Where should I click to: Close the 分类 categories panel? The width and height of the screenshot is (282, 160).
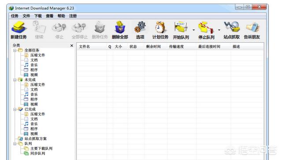(72, 45)
